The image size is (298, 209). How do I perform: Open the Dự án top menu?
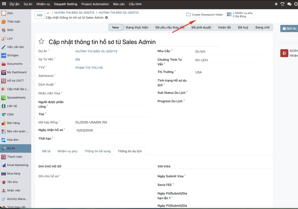coord(28,4)
